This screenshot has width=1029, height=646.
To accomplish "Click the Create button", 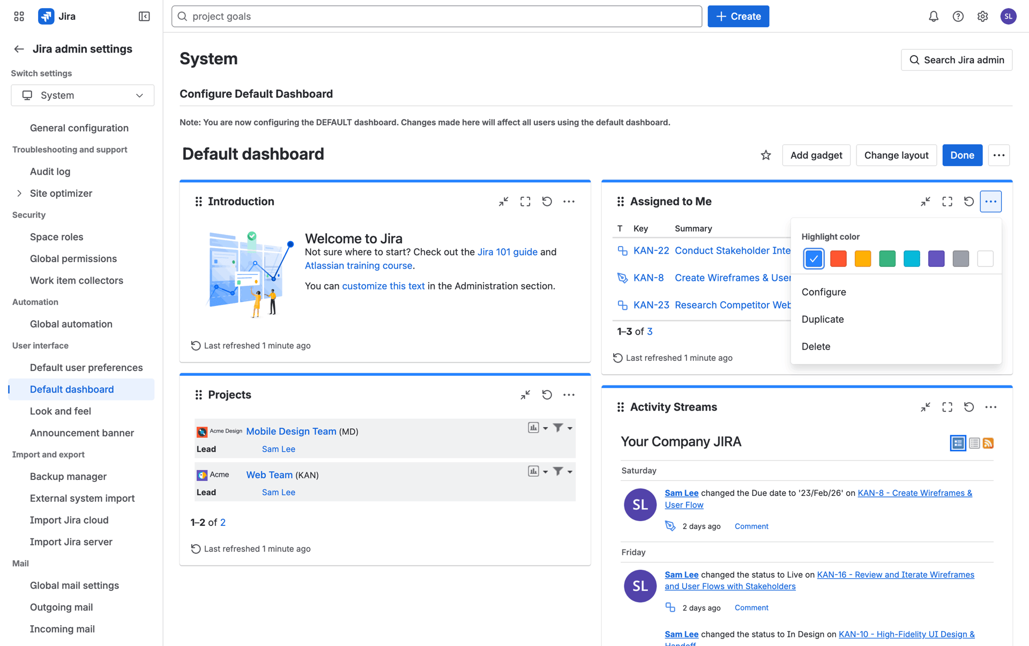I will coord(738,17).
